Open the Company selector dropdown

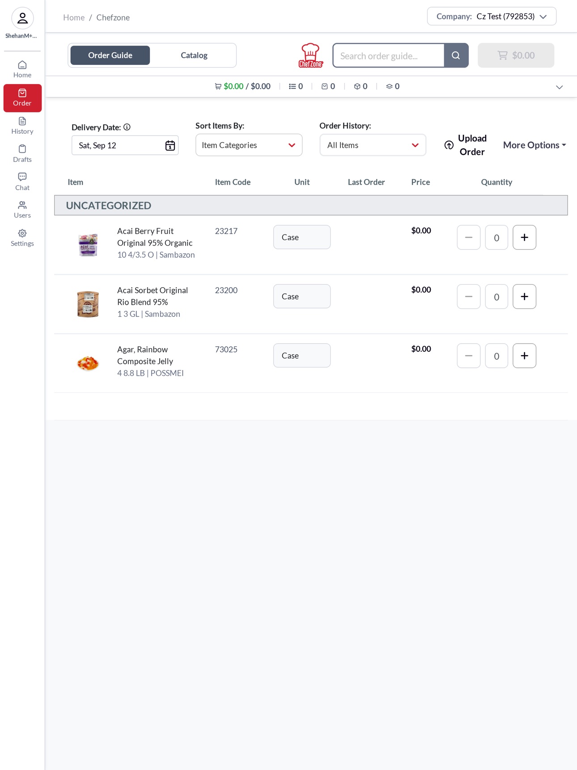[492, 17]
